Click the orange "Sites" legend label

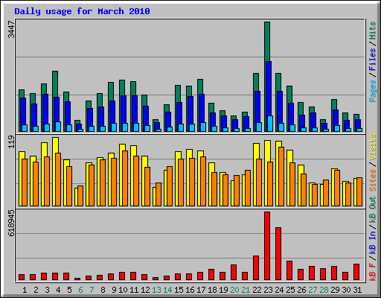pyautogui.click(x=373, y=180)
